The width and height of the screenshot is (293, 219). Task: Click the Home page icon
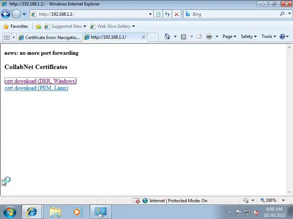167,36
